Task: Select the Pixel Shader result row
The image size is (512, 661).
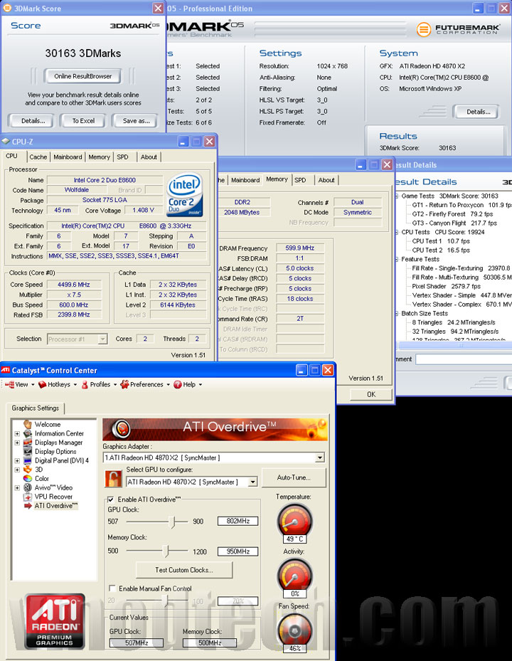Action: click(x=446, y=286)
